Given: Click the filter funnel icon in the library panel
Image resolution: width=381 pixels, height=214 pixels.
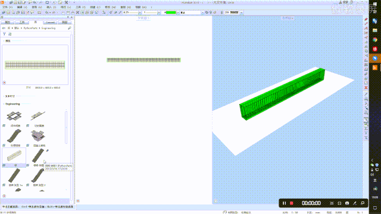Looking at the screenshot, I should click(4, 34).
